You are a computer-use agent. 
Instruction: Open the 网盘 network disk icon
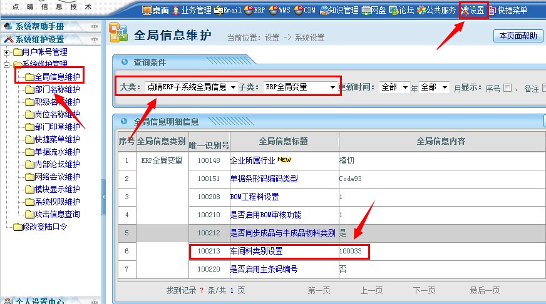366,11
